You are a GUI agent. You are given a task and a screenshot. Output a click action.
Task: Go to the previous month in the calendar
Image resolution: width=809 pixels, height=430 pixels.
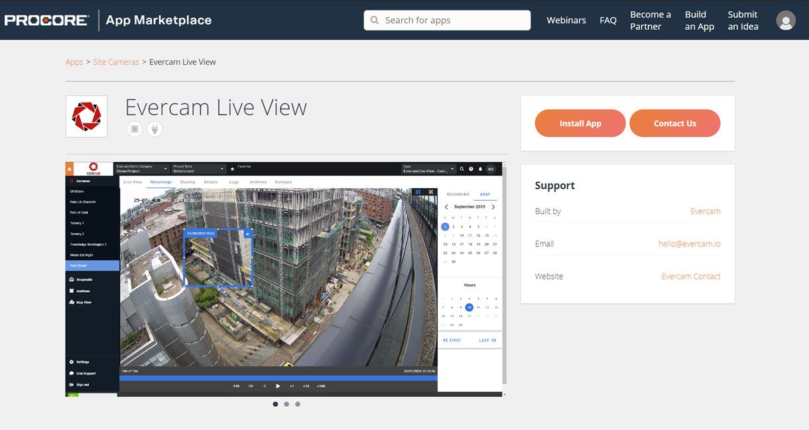[x=447, y=207]
